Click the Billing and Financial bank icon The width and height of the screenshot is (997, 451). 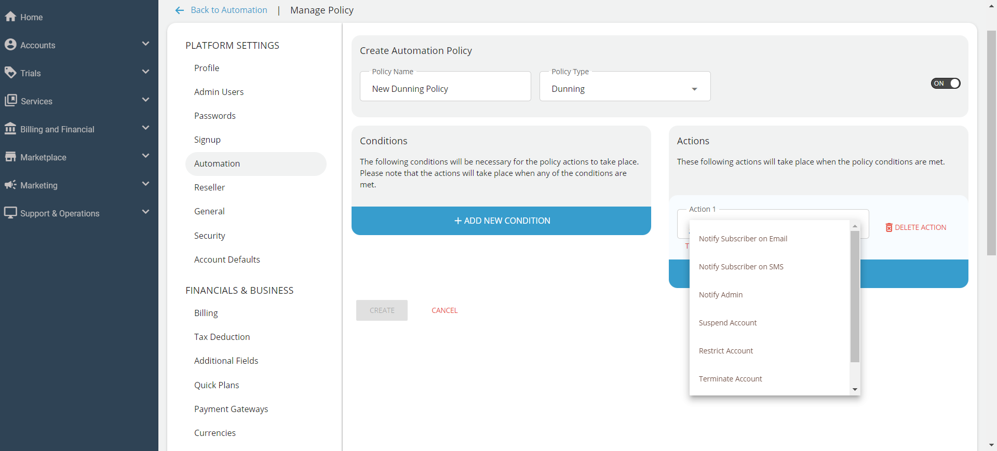10,129
